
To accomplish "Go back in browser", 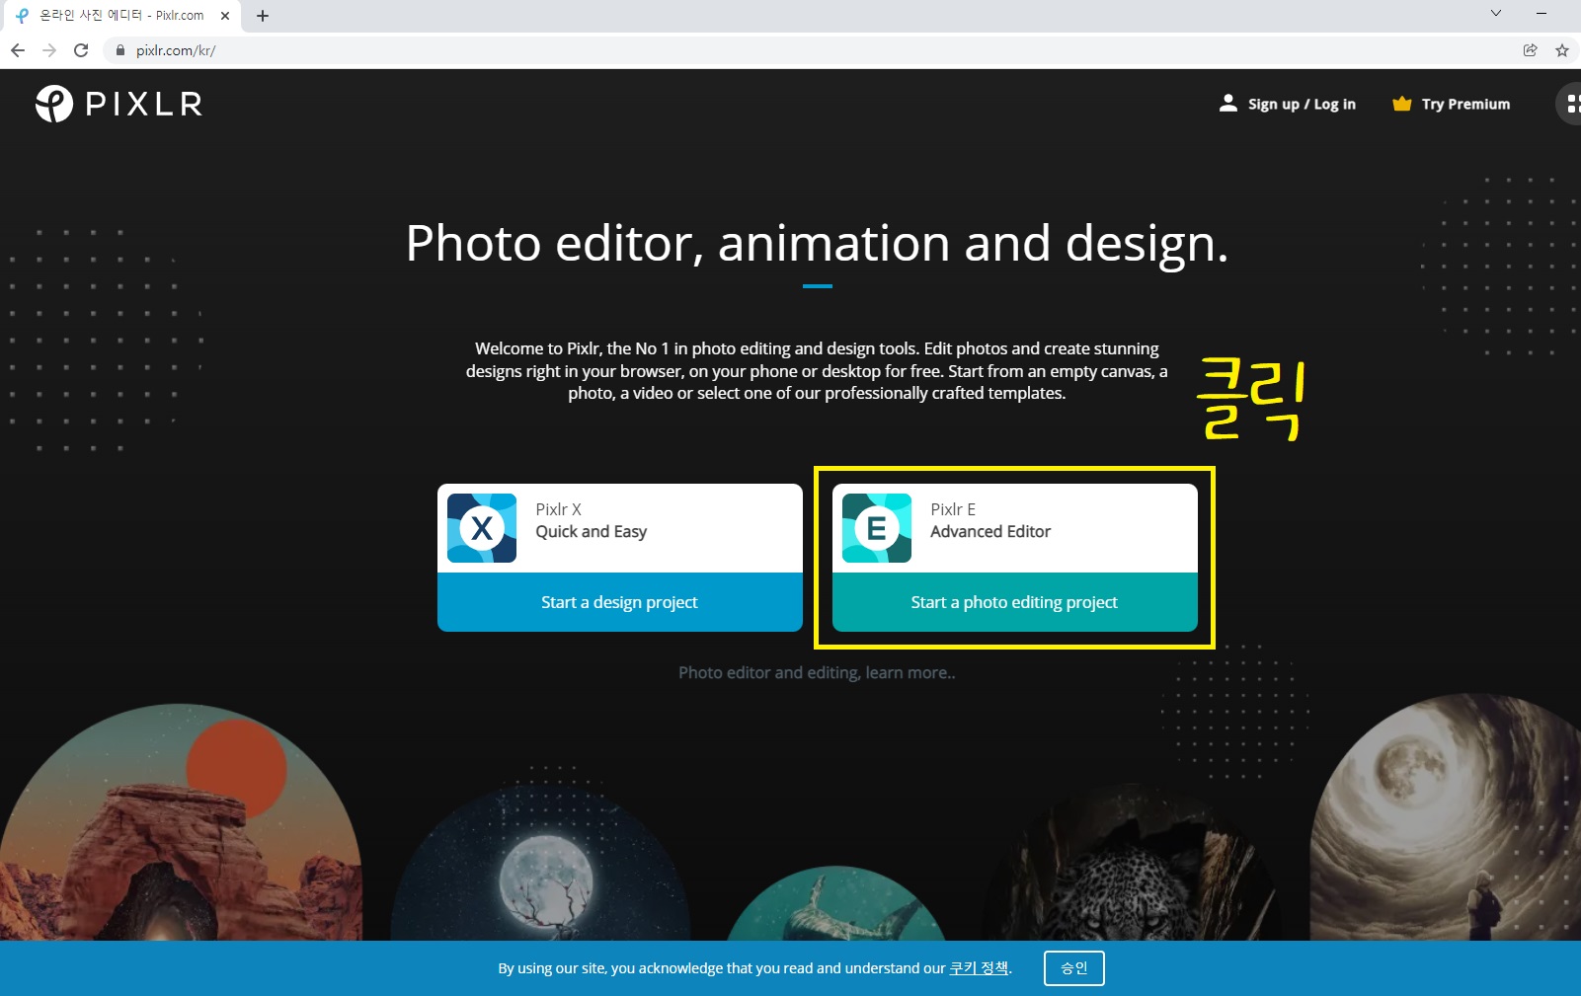I will tap(18, 50).
